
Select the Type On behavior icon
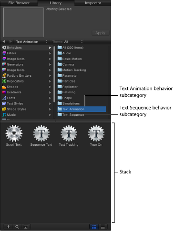(96, 133)
